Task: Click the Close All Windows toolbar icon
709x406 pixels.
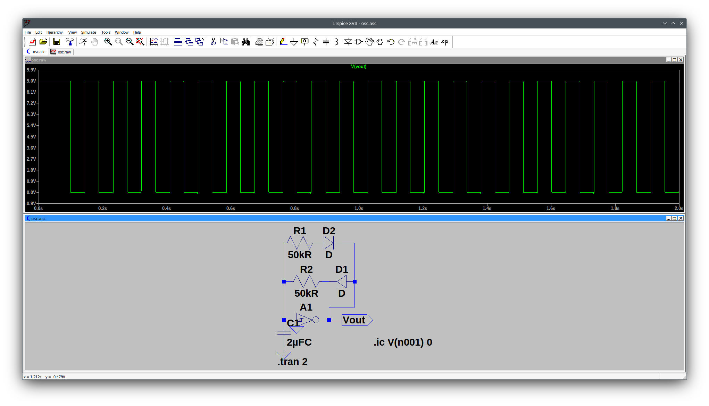Action: click(200, 42)
